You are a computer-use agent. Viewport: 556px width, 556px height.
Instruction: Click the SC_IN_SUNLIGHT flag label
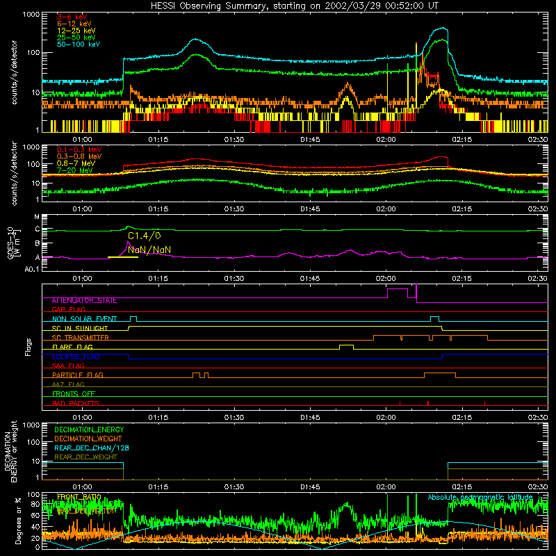pyautogui.click(x=80, y=328)
